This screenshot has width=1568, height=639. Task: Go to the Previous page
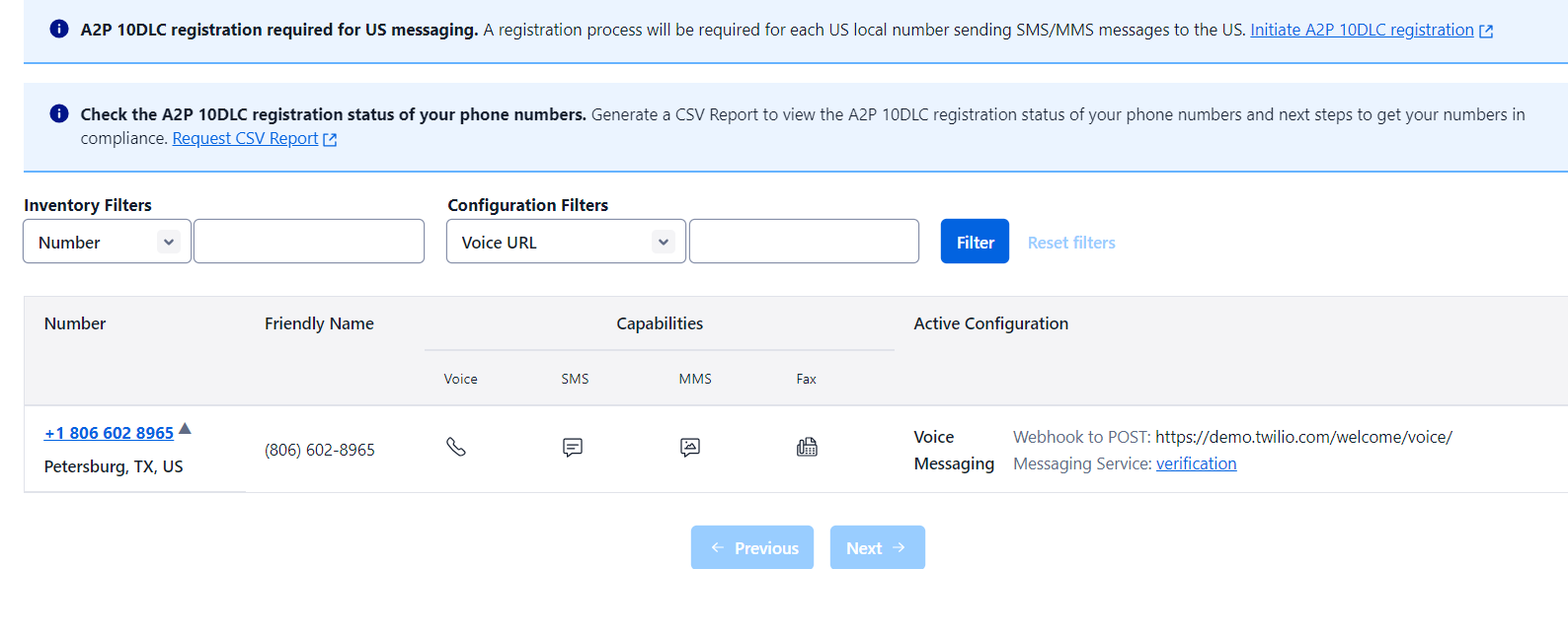[x=752, y=547]
